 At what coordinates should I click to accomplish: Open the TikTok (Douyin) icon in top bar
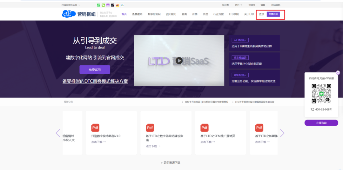point(113,5)
